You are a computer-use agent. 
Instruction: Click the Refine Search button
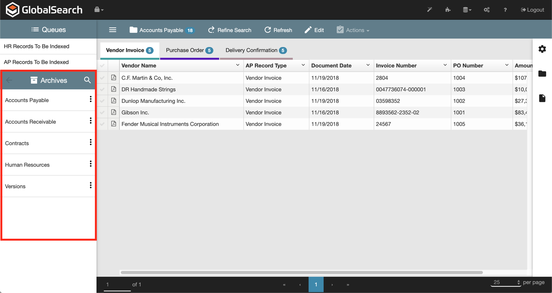point(230,30)
